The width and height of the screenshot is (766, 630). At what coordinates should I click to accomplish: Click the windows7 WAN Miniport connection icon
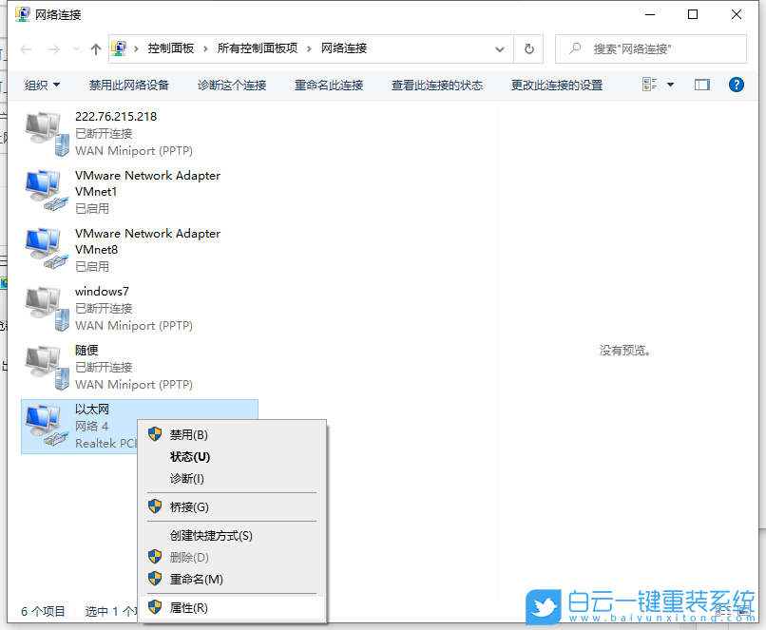tap(43, 306)
